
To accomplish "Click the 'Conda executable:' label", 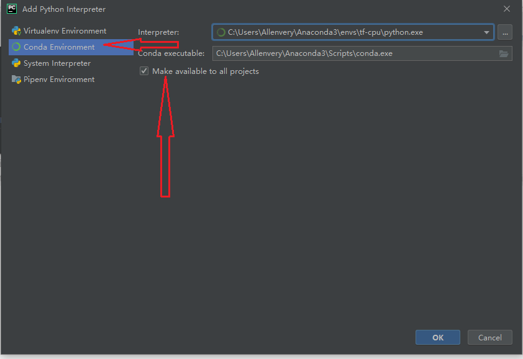I will click(171, 53).
